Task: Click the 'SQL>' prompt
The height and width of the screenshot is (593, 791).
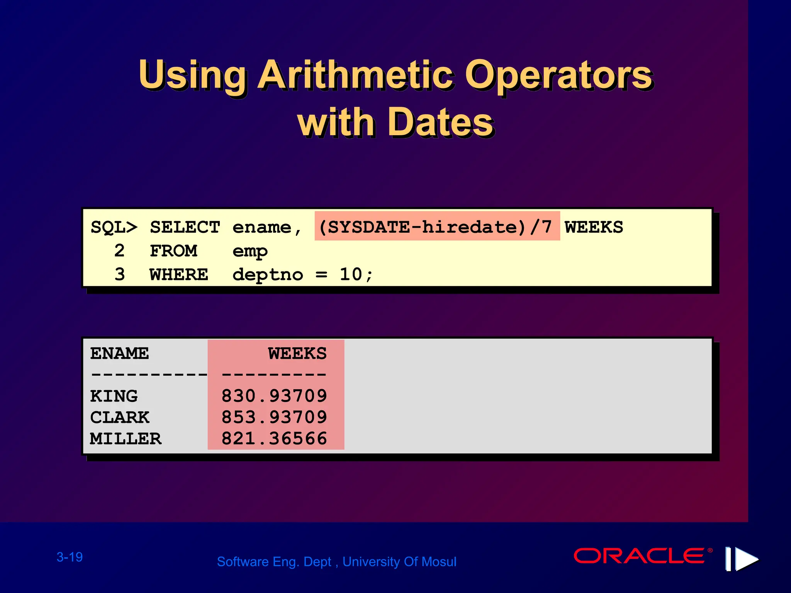Action: click(114, 227)
